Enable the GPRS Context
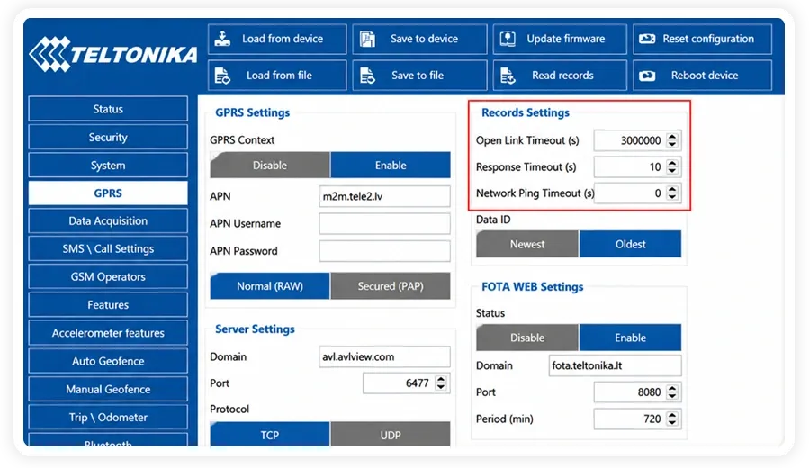The image size is (810, 468). click(391, 166)
